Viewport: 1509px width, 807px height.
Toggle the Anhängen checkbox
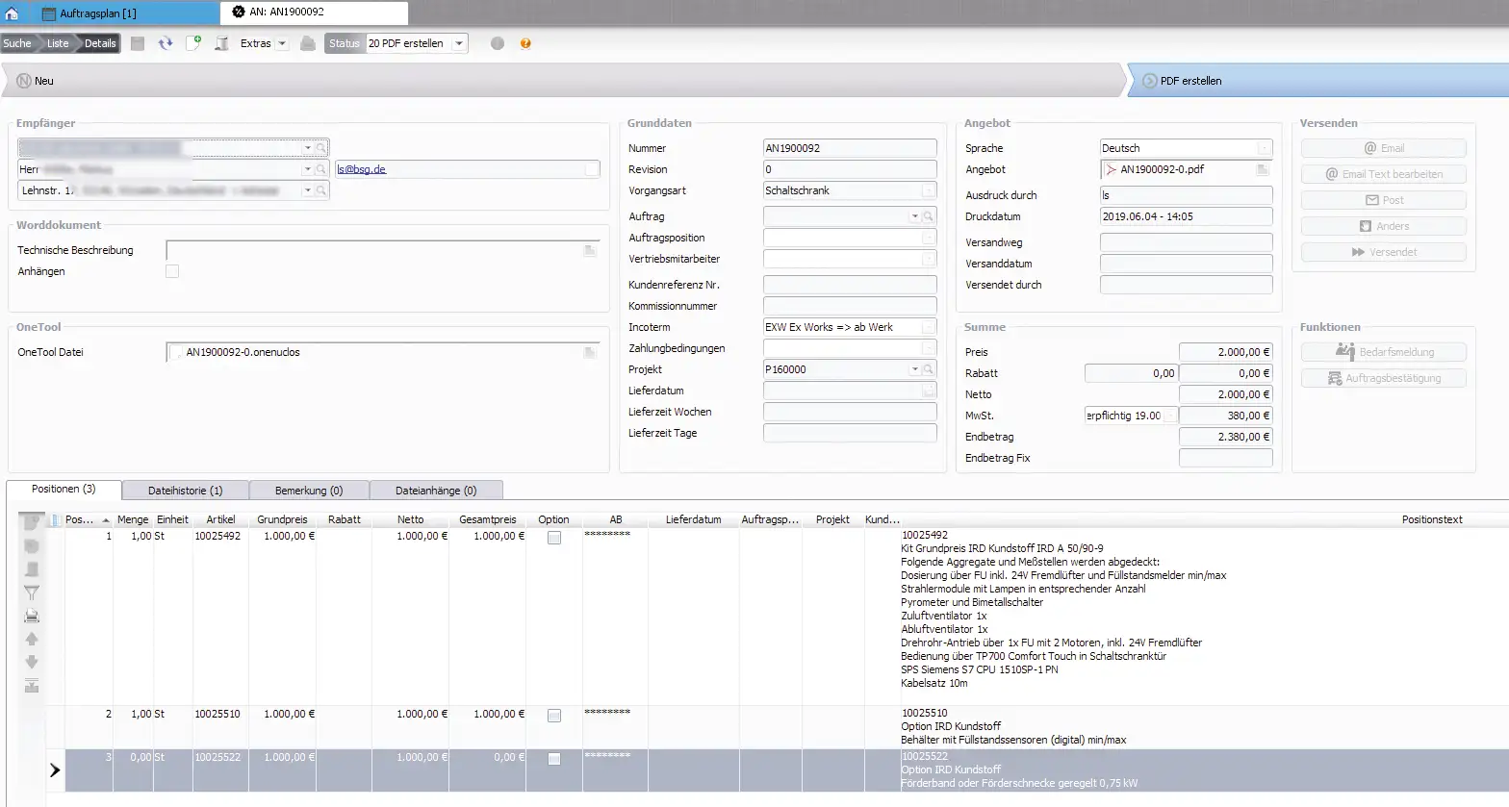click(x=172, y=271)
